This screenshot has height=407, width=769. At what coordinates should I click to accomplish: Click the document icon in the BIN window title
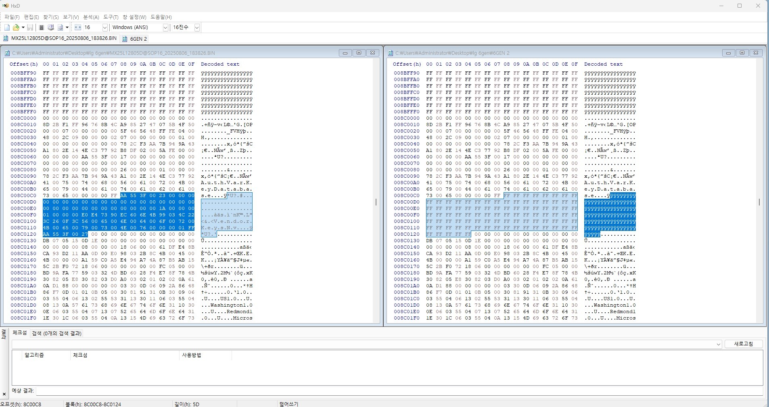point(7,53)
